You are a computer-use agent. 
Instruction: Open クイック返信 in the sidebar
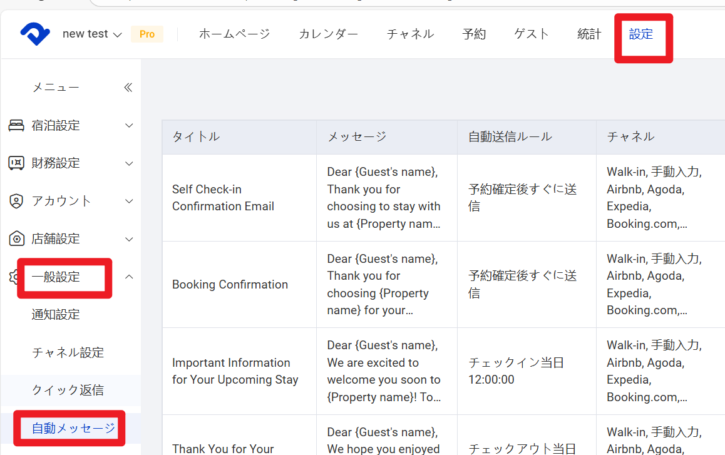coord(68,391)
